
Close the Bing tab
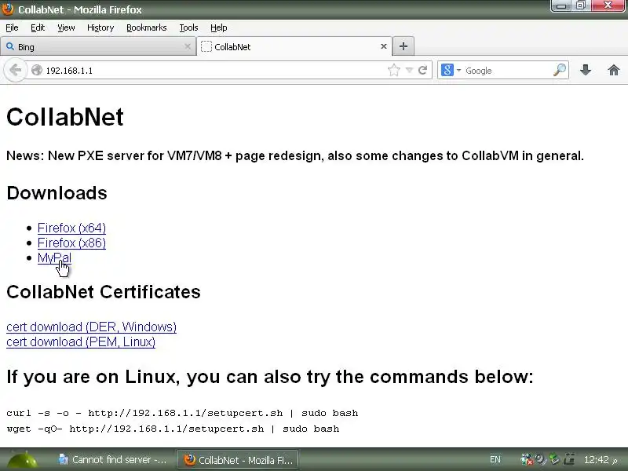point(188,46)
